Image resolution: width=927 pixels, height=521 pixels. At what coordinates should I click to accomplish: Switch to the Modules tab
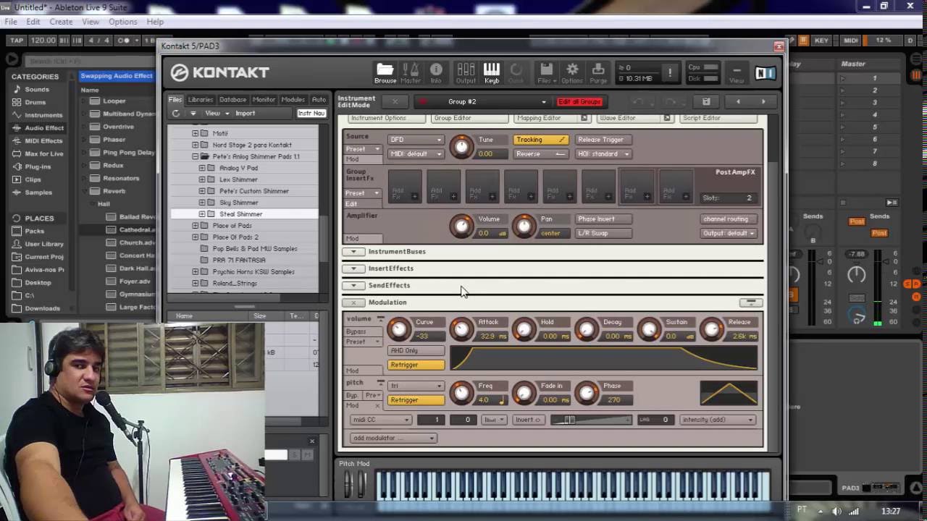(x=293, y=100)
